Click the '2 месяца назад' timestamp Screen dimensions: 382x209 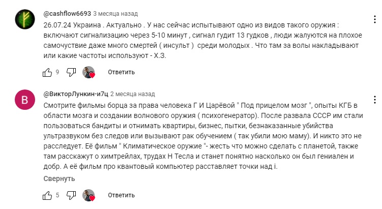[x=133, y=94]
